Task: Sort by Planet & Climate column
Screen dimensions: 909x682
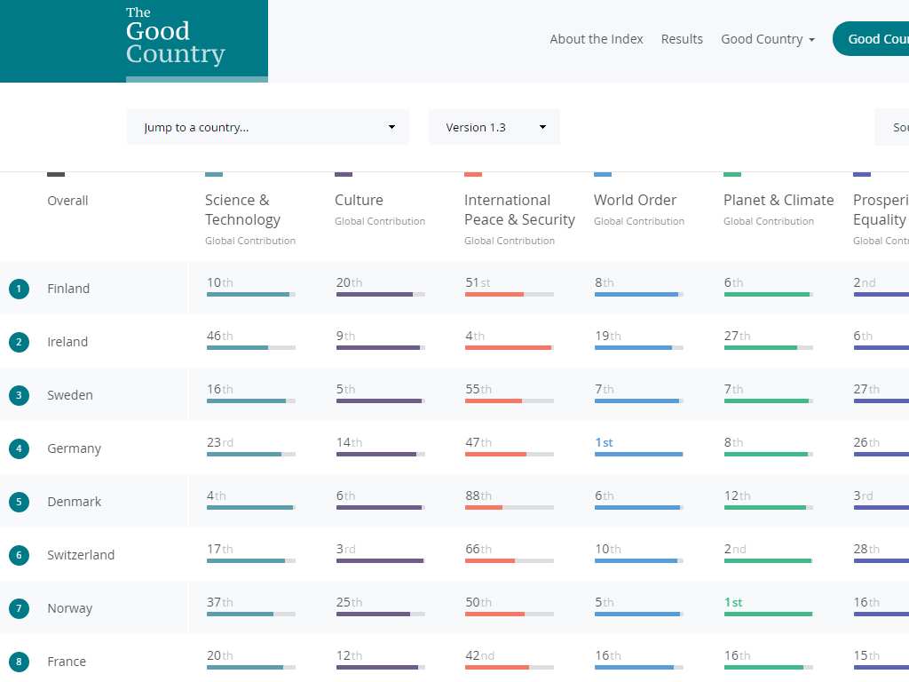Action: point(779,200)
